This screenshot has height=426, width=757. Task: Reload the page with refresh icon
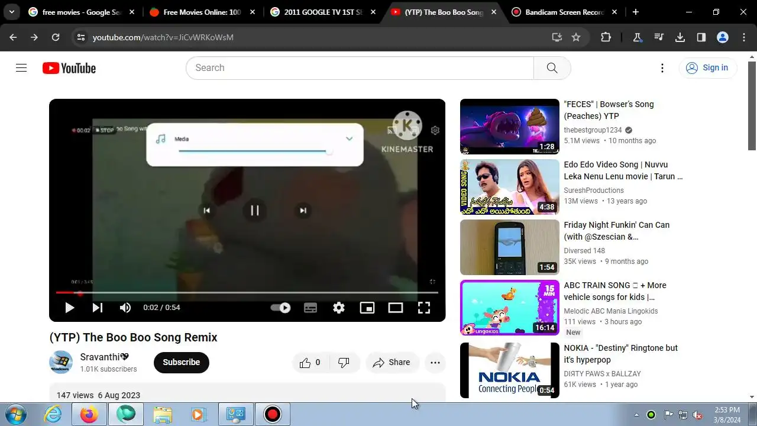click(56, 37)
